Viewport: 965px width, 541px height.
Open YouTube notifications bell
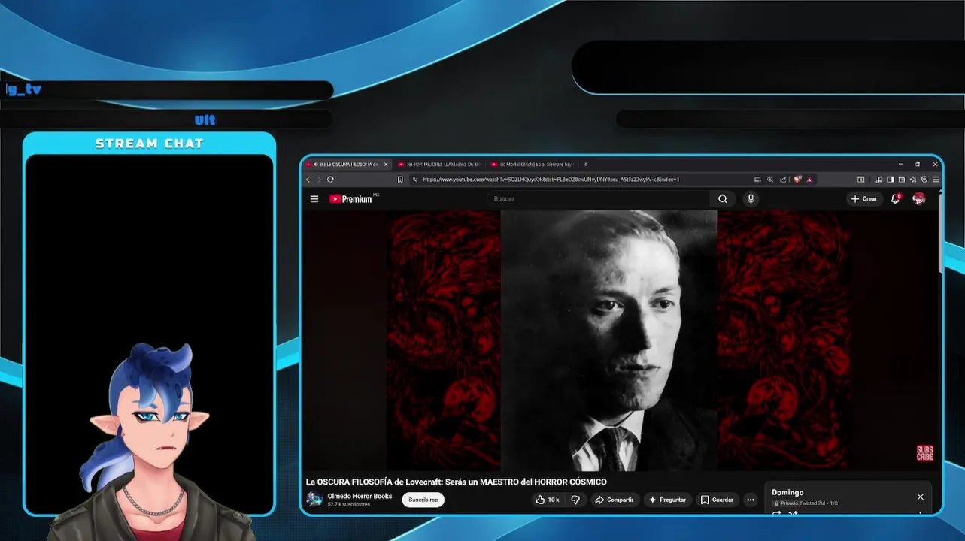pos(895,198)
